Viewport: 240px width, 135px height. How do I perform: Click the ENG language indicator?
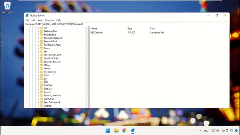(206, 131)
